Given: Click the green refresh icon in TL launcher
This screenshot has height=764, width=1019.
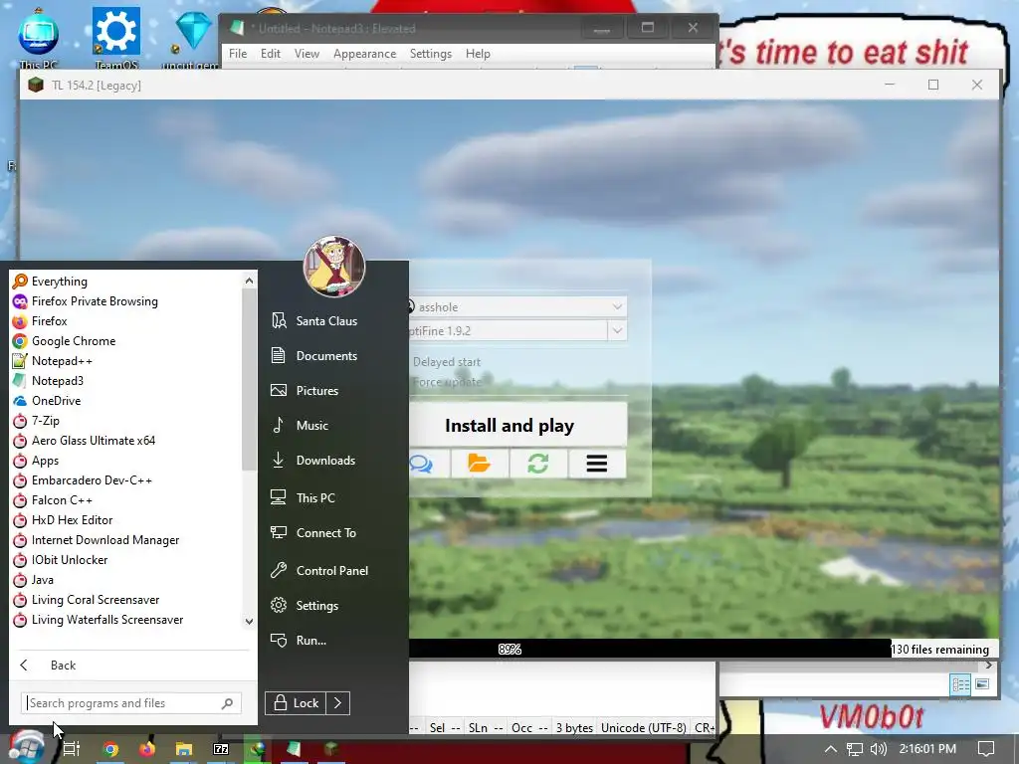Looking at the screenshot, I should tap(538, 464).
